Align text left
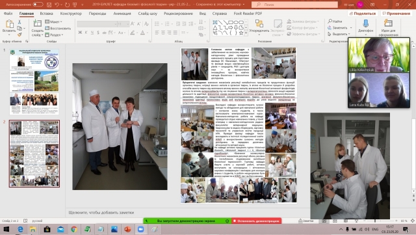The image size is (416, 235). point(157,33)
